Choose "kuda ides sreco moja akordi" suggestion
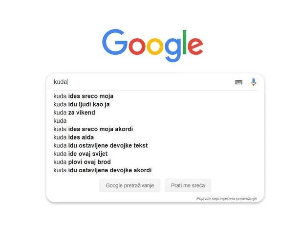Screen dimensions: 302x231 pyautogui.click(x=93, y=129)
